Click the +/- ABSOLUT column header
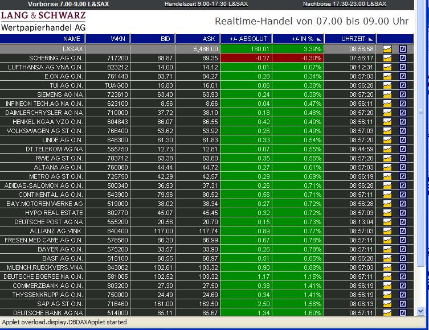Viewport: 429px width, 330px height. pos(246,39)
